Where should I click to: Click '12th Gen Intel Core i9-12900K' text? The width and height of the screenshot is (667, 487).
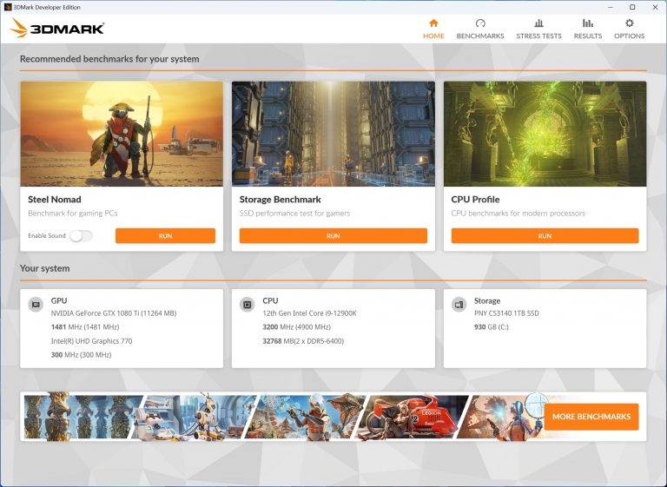309,313
